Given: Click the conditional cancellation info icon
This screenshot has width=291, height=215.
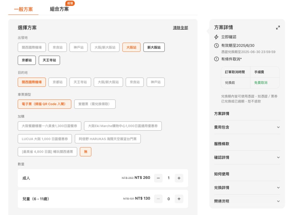Looking at the screenshot, I should click(216, 59).
